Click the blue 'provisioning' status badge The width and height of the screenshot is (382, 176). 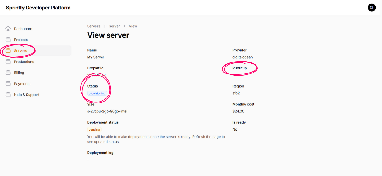pyautogui.click(x=97, y=93)
